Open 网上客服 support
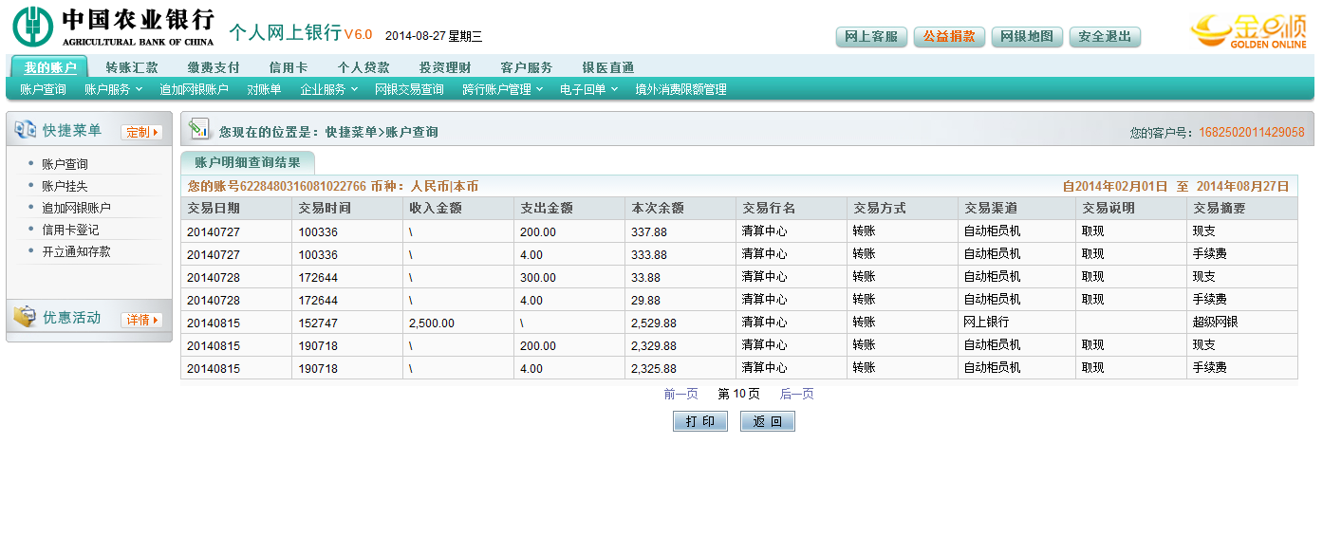Viewport: 1323px width, 554px height. tap(871, 37)
